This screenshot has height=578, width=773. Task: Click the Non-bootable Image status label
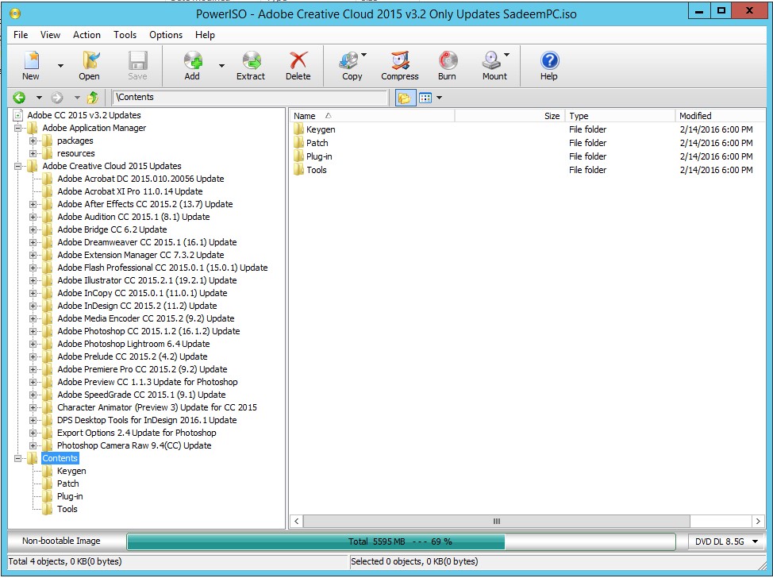coord(61,541)
